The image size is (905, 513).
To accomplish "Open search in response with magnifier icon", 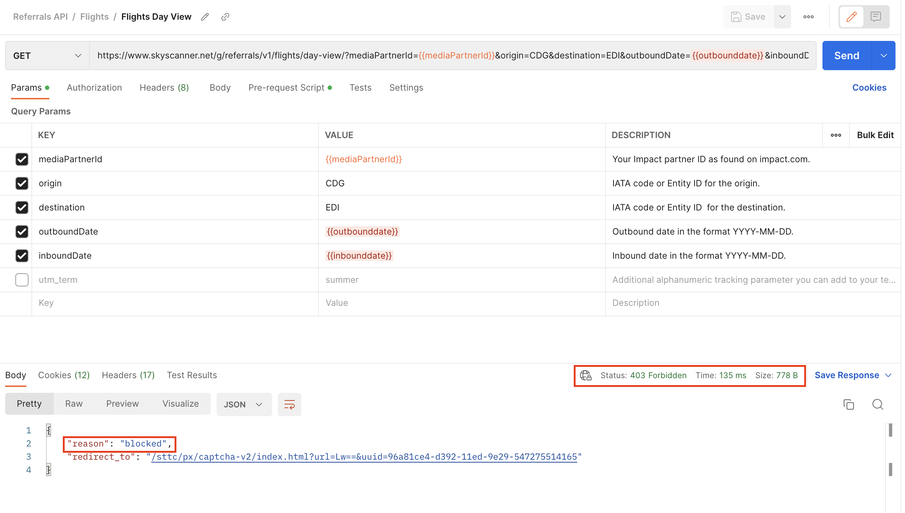I will [878, 404].
